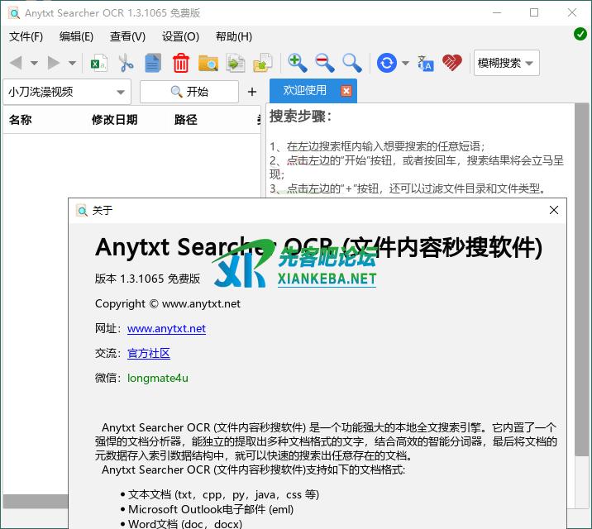This screenshot has height=529, width=592.
Task: Click the translate language icon
Action: (426, 63)
